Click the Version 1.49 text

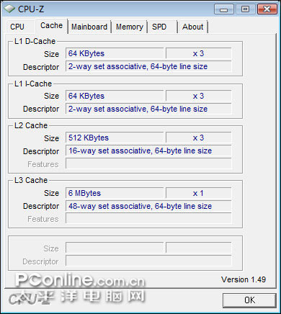[x=244, y=279]
